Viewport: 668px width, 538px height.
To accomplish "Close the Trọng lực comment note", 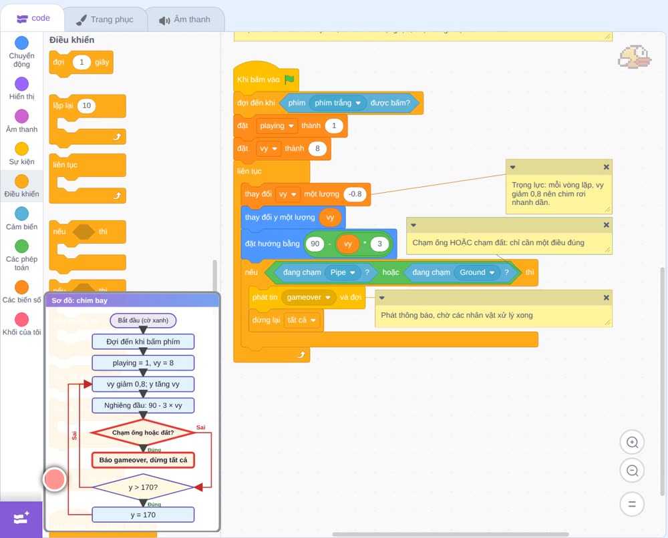I will click(607, 167).
